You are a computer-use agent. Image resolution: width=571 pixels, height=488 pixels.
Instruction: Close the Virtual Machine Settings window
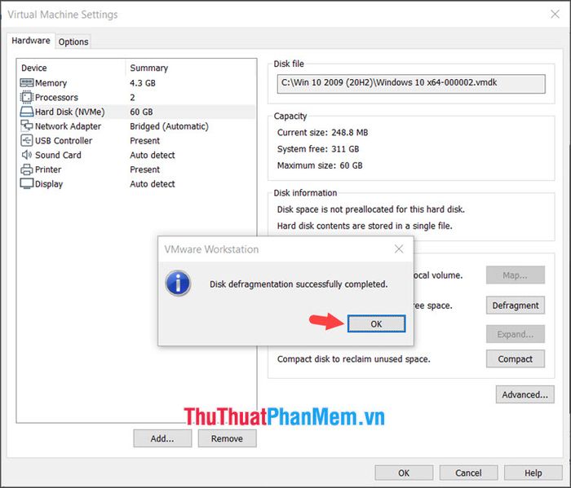click(555, 14)
